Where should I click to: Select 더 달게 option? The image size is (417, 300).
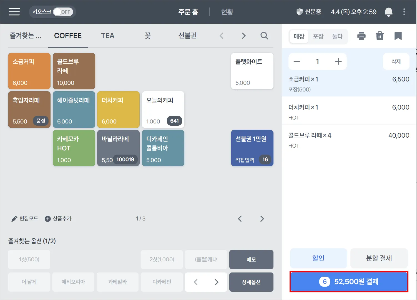click(29, 282)
